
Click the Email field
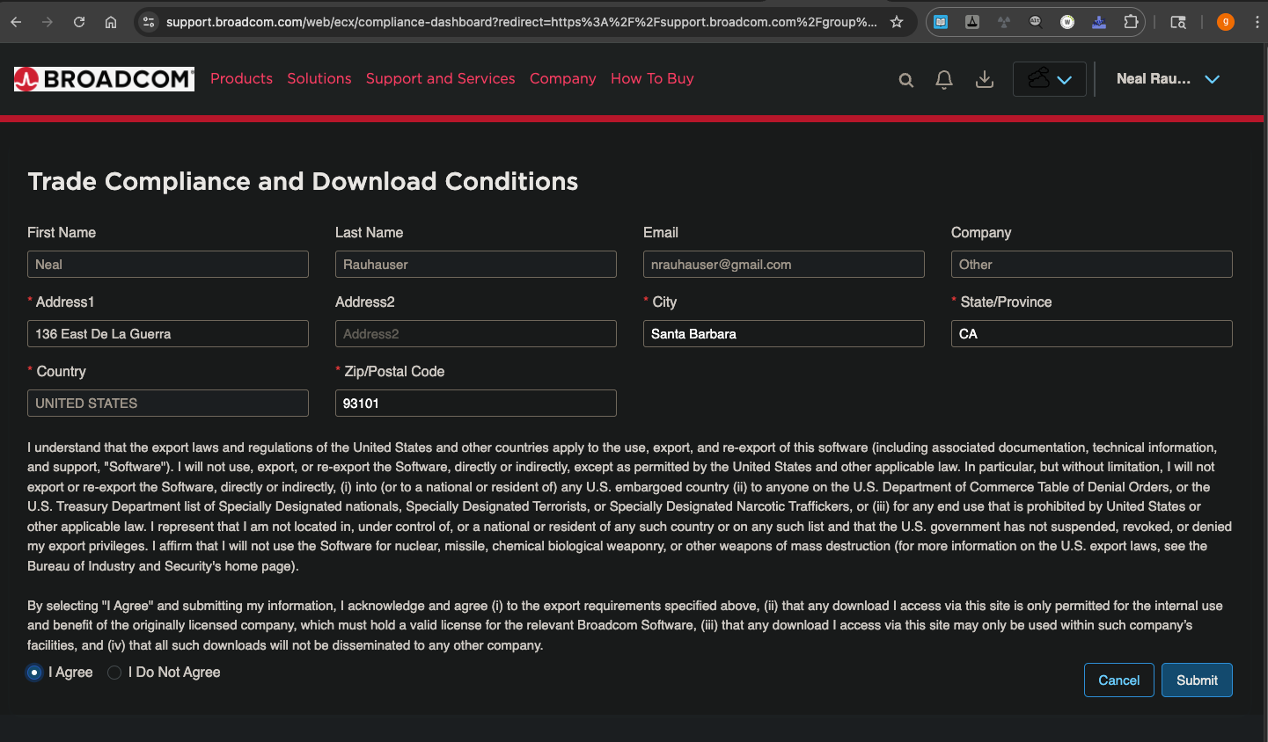784,265
